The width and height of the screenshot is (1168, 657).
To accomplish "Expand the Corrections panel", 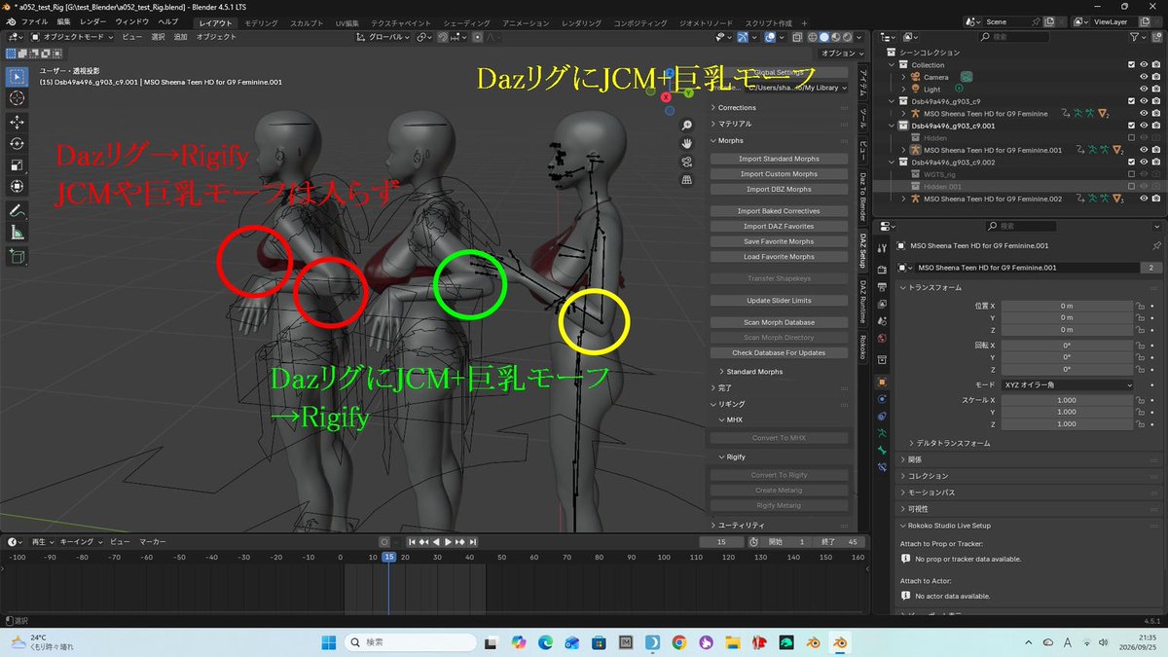I will [735, 108].
